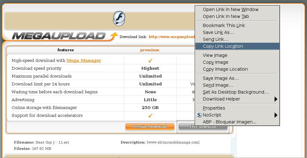Choose Open Link in New Tab
This screenshot has height=158, width=307.
point(237,16)
